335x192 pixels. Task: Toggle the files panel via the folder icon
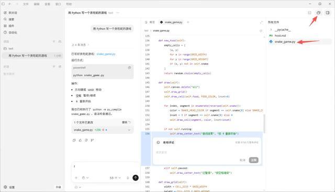click(319, 13)
